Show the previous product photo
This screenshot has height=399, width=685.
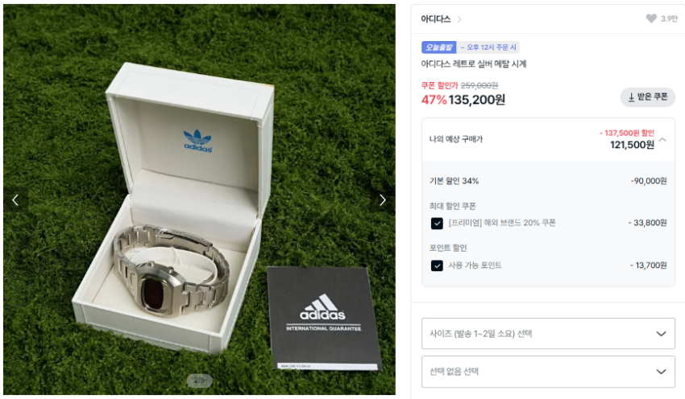[x=15, y=200]
